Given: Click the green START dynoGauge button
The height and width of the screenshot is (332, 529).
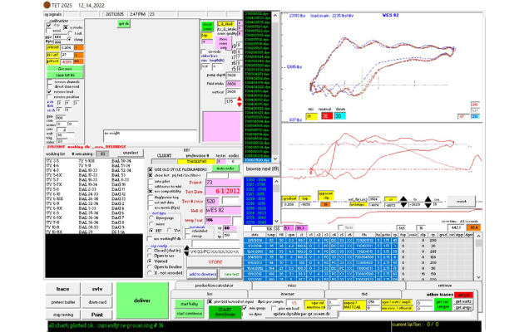Looking at the screenshot, I should click(x=225, y=312).
